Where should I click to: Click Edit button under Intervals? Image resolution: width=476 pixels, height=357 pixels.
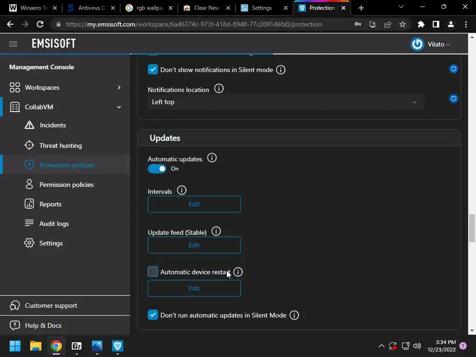pos(194,204)
